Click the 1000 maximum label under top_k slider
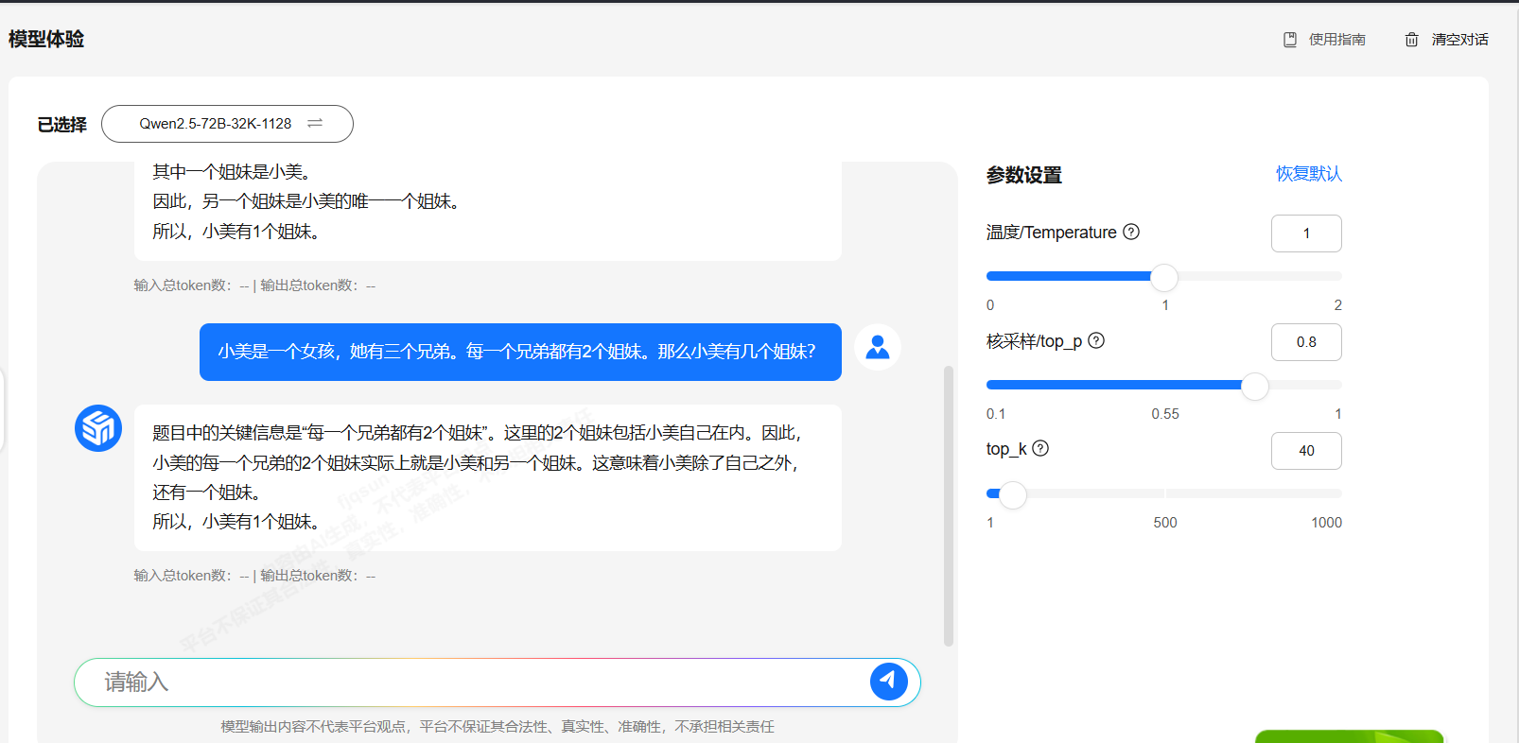The height and width of the screenshot is (743, 1519). coord(1326,523)
